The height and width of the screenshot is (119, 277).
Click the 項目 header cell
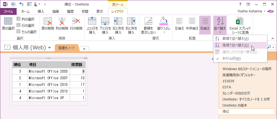49,65
